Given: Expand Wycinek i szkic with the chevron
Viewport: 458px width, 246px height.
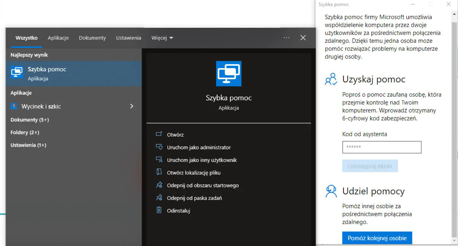Looking at the screenshot, I should [x=131, y=106].
